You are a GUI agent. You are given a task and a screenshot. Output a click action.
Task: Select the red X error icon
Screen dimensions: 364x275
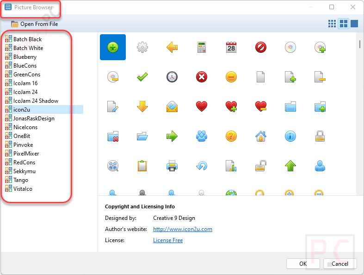(202, 77)
